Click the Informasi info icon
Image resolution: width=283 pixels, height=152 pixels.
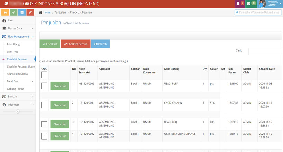[x=4, y=105]
